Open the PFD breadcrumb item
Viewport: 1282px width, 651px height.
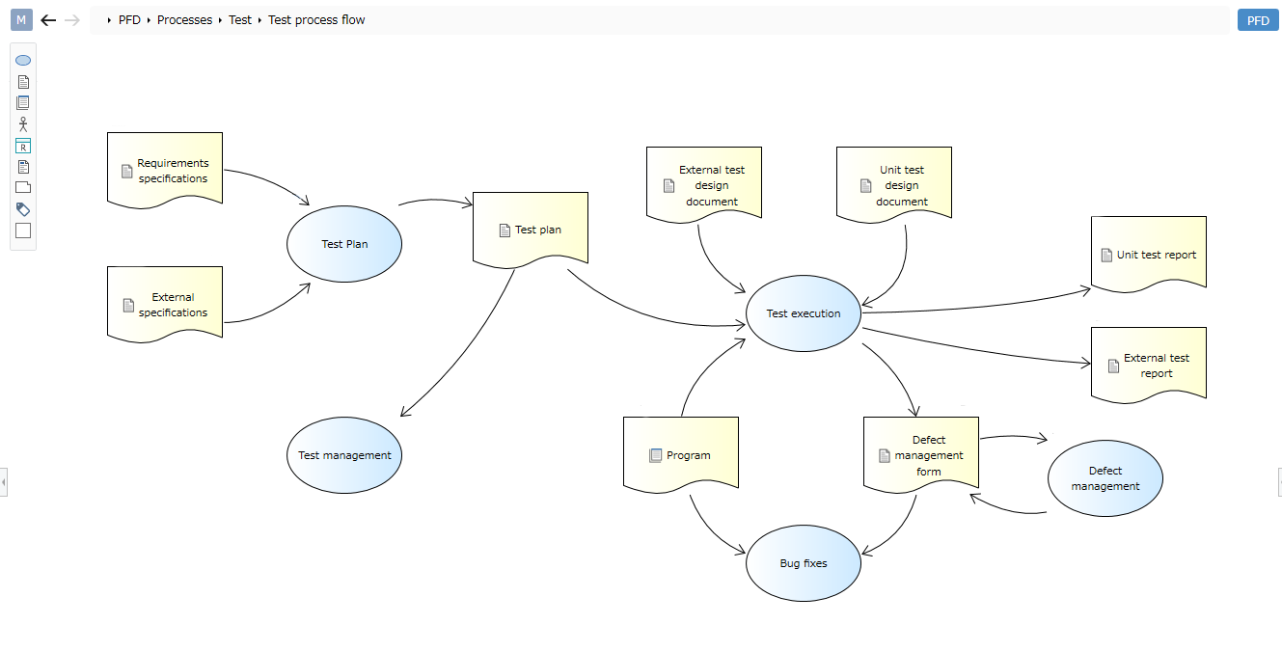coord(129,19)
